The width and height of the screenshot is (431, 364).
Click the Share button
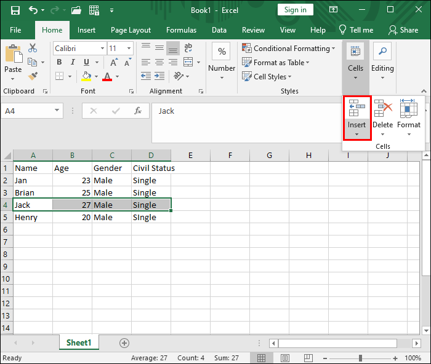pos(403,30)
